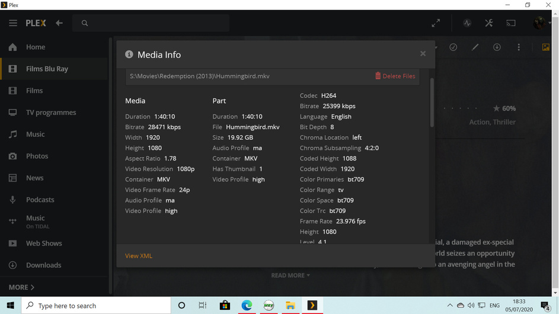Viewport: 559px width, 314px height.
Task: Open View XML link
Action: click(x=139, y=255)
